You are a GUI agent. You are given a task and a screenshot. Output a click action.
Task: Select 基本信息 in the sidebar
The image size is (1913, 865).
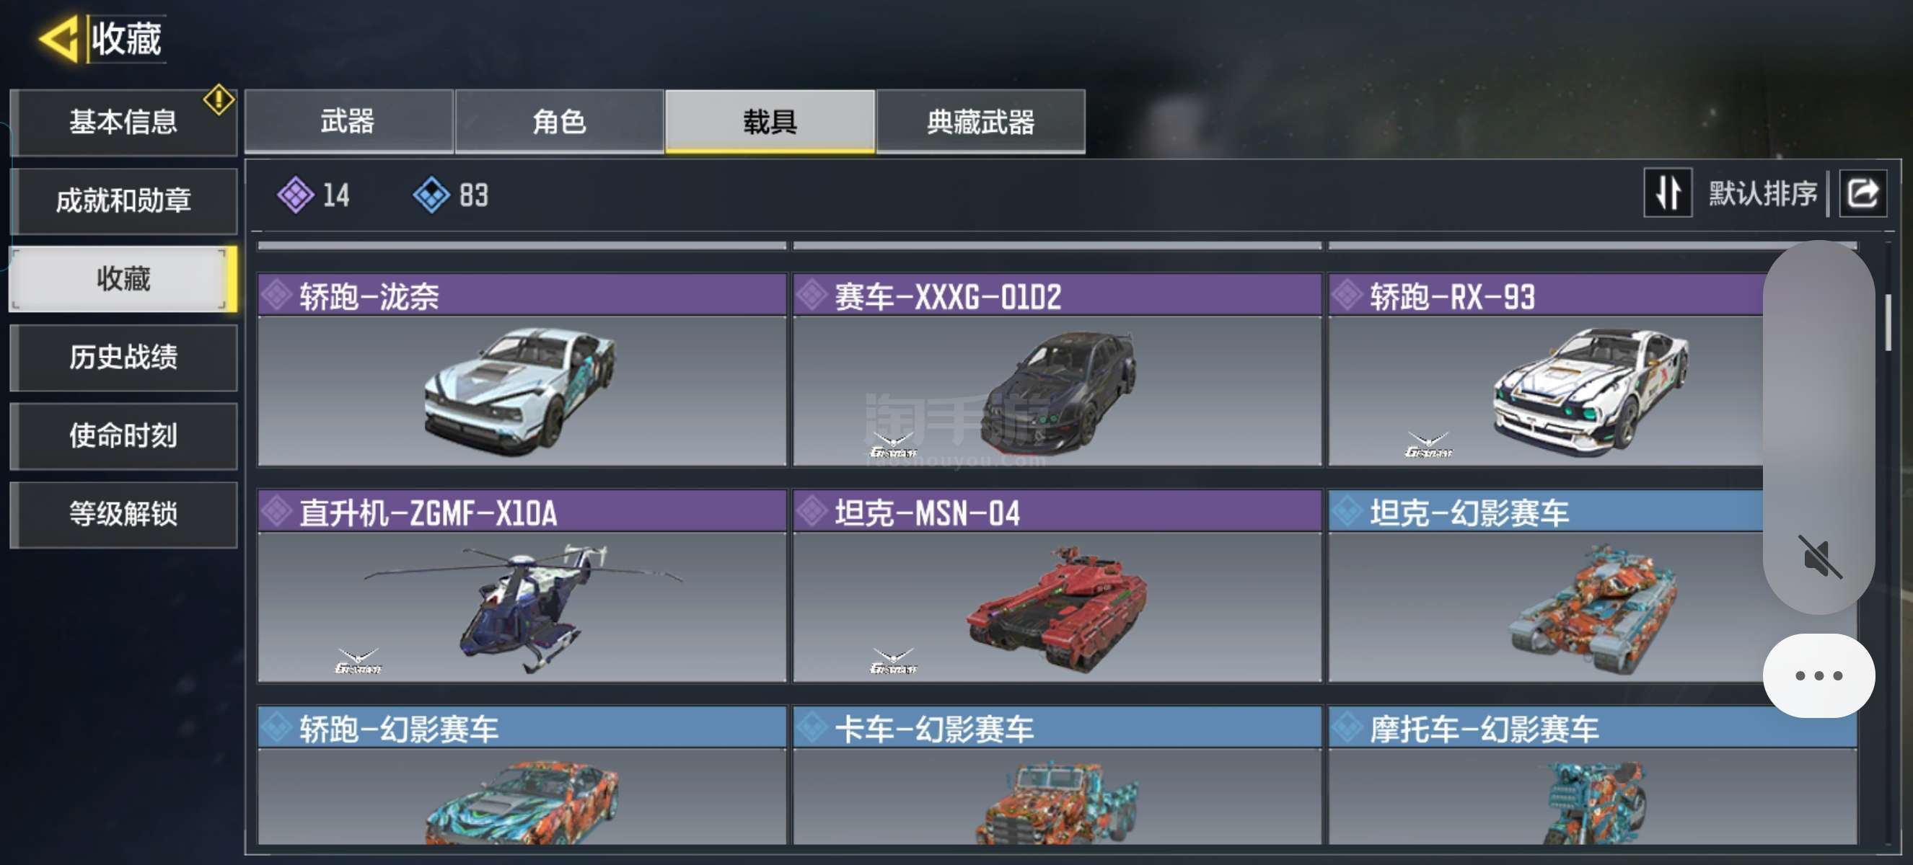tap(123, 123)
